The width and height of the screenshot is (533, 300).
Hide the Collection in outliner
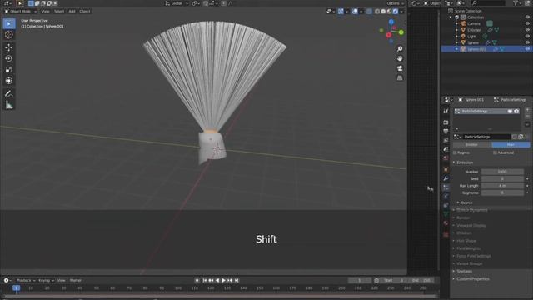527,17
